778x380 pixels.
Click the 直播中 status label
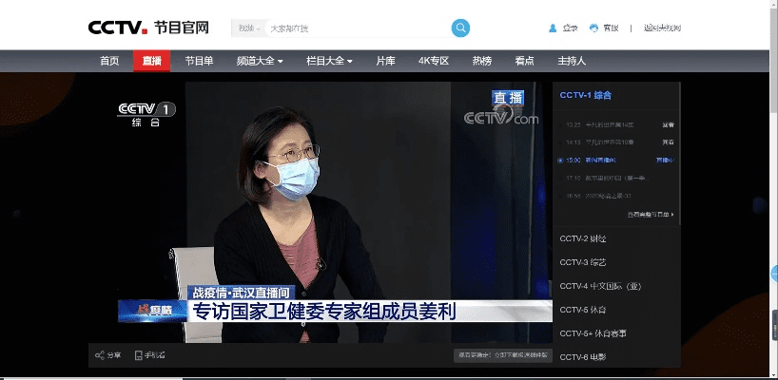(665, 160)
